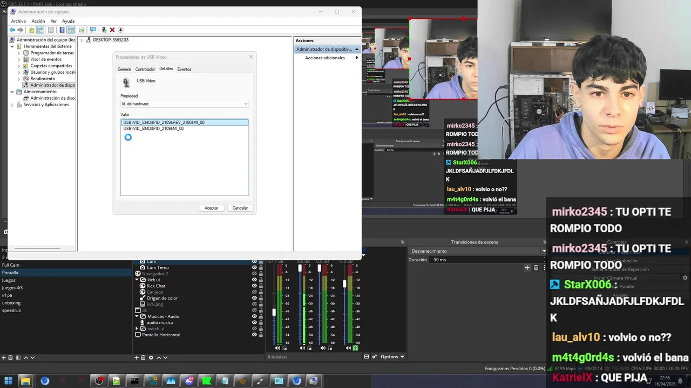The height and width of the screenshot is (388, 691).
Task: Click the move source down arrow
Action: (x=165, y=357)
